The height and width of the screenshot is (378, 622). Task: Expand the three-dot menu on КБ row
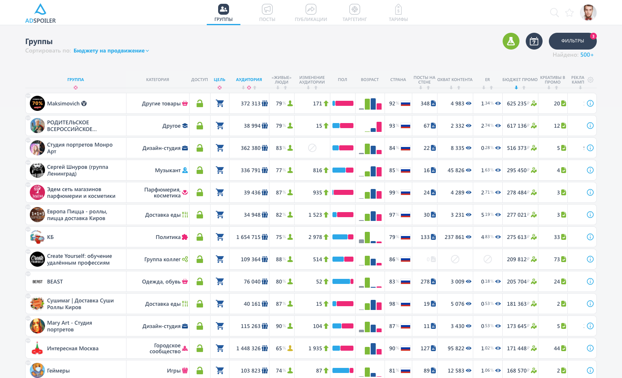(x=28, y=229)
